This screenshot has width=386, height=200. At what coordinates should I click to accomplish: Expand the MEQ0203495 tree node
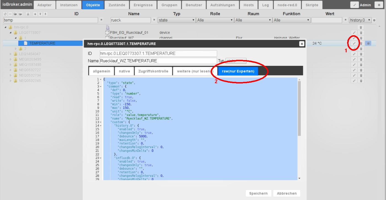10,59
